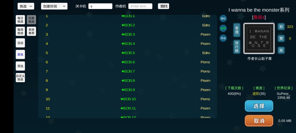Open 自定义挑战 section
The image size is (296, 133).
pos(20,78)
